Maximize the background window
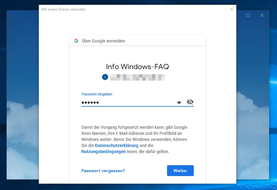The height and width of the screenshot is (190, 277). 248,15
